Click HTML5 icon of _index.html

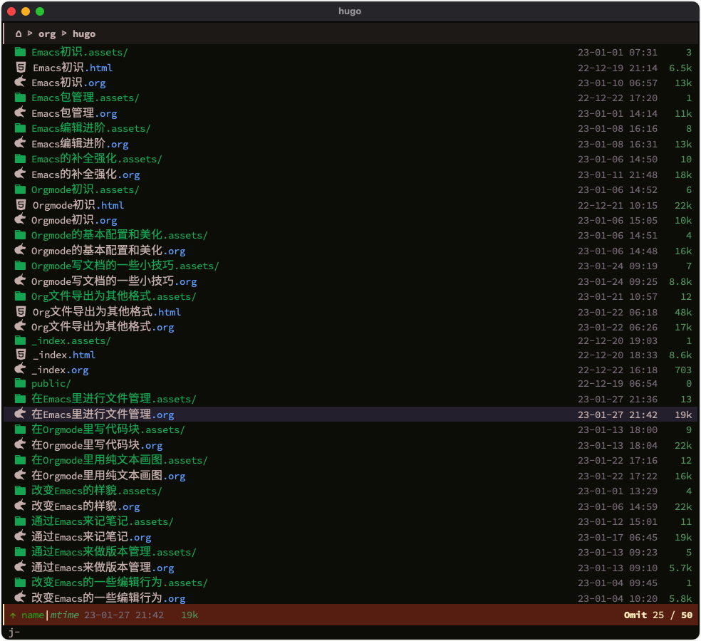pyautogui.click(x=21, y=355)
